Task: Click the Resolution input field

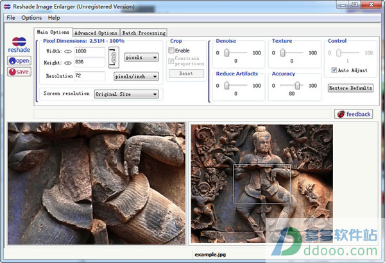Action: click(89, 76)
